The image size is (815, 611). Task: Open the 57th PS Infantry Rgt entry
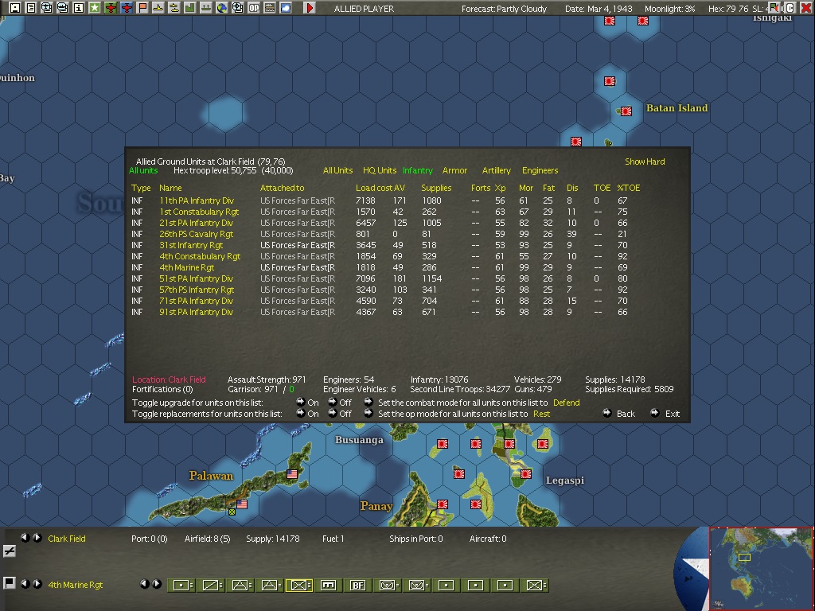(x=197, y=290)
